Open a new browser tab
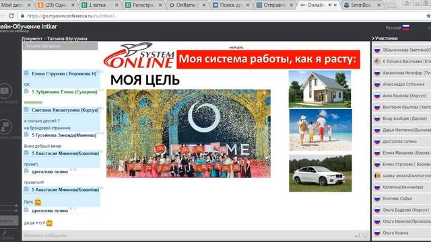The image size is (431, 242). pyautogui.click(x=391, y=5)
